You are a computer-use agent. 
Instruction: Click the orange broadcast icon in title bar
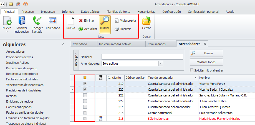25,4
